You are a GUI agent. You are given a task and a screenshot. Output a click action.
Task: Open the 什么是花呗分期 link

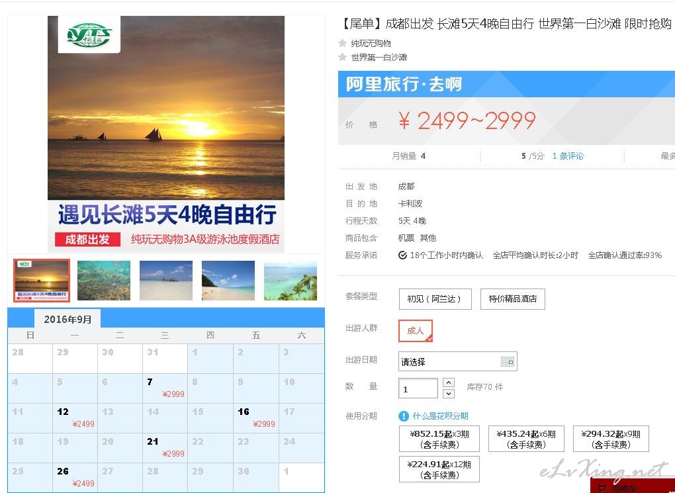coord(440,416)
